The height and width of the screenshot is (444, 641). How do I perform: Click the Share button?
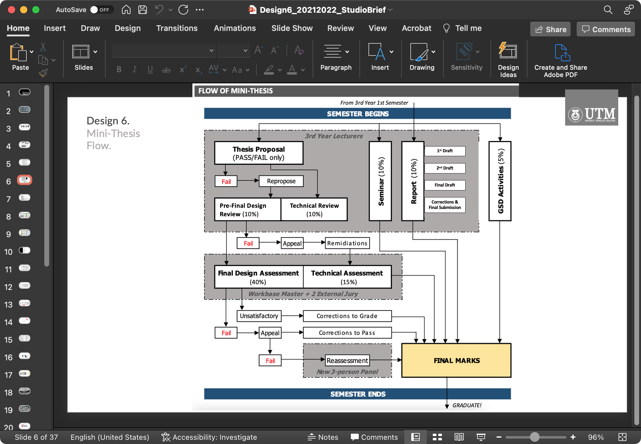[x=550, y=29]
